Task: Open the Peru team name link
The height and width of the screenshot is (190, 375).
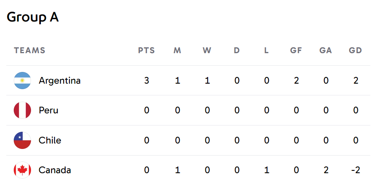Action: pos(49,110)
